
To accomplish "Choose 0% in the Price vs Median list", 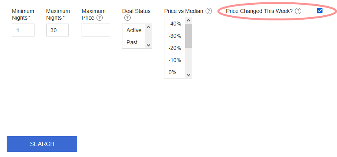I will [x=175, y=72].
